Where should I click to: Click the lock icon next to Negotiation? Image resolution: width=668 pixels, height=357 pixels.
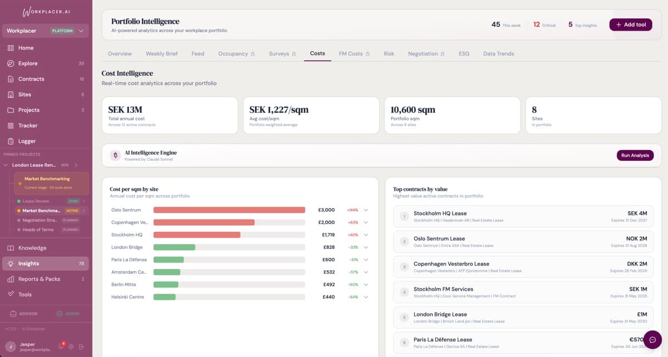point(443,54)
